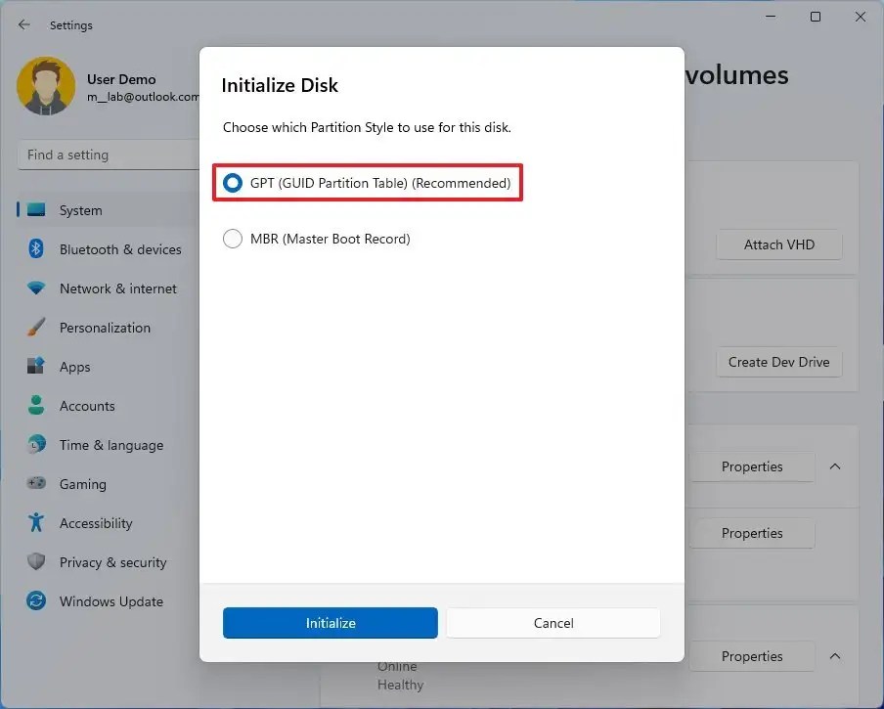
Task: Click the user profile avatar thumbnail
Action: coord(46,86)
